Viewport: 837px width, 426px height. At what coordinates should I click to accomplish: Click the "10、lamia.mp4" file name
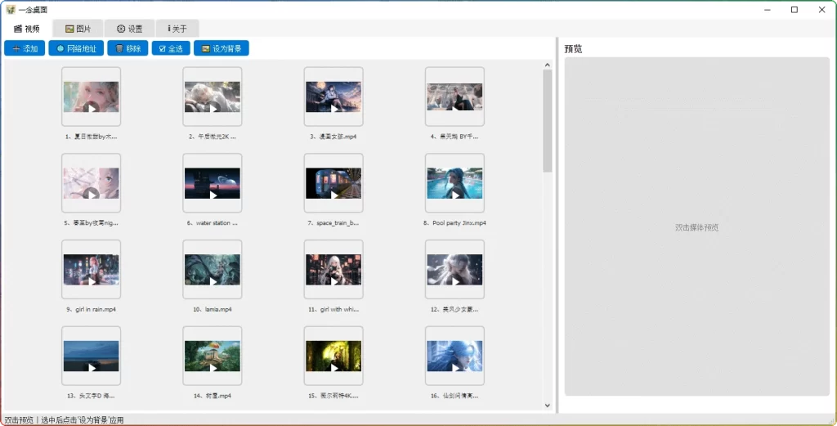click(x=213, y=310)
